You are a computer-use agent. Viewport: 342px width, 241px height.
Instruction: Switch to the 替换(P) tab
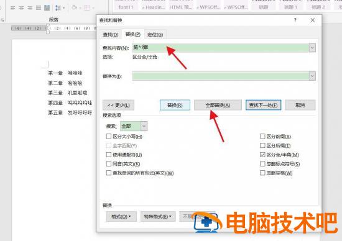coord(133,34)
